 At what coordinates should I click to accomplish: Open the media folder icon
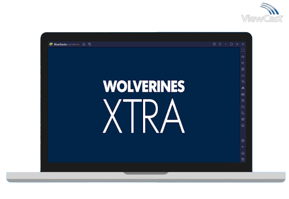(243, 107)
